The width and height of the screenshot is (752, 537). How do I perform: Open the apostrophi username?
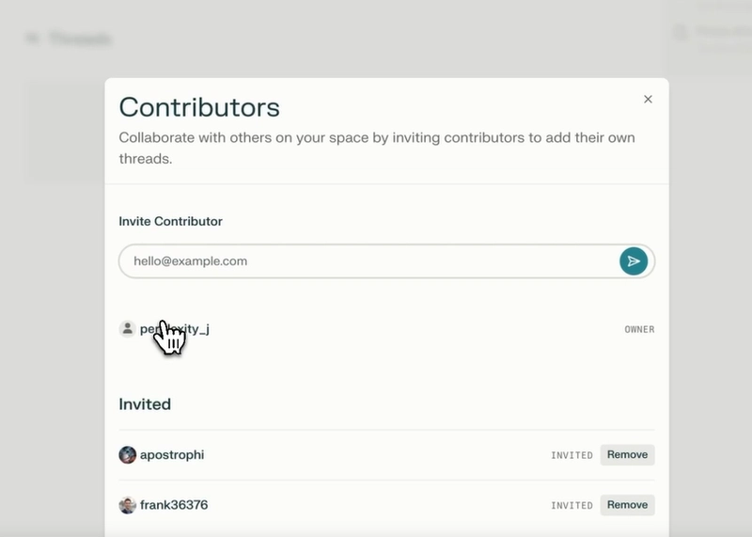coord(172,454)
